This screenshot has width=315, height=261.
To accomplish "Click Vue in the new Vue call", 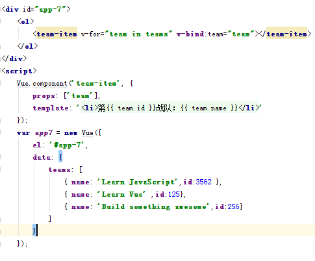I will [x=88, y=132].
